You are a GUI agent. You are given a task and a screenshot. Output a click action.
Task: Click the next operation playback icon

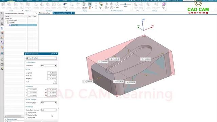coord(112,8)
